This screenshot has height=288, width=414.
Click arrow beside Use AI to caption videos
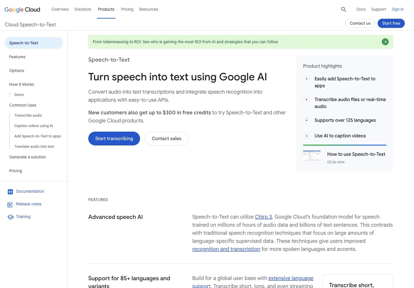(306, 136)
